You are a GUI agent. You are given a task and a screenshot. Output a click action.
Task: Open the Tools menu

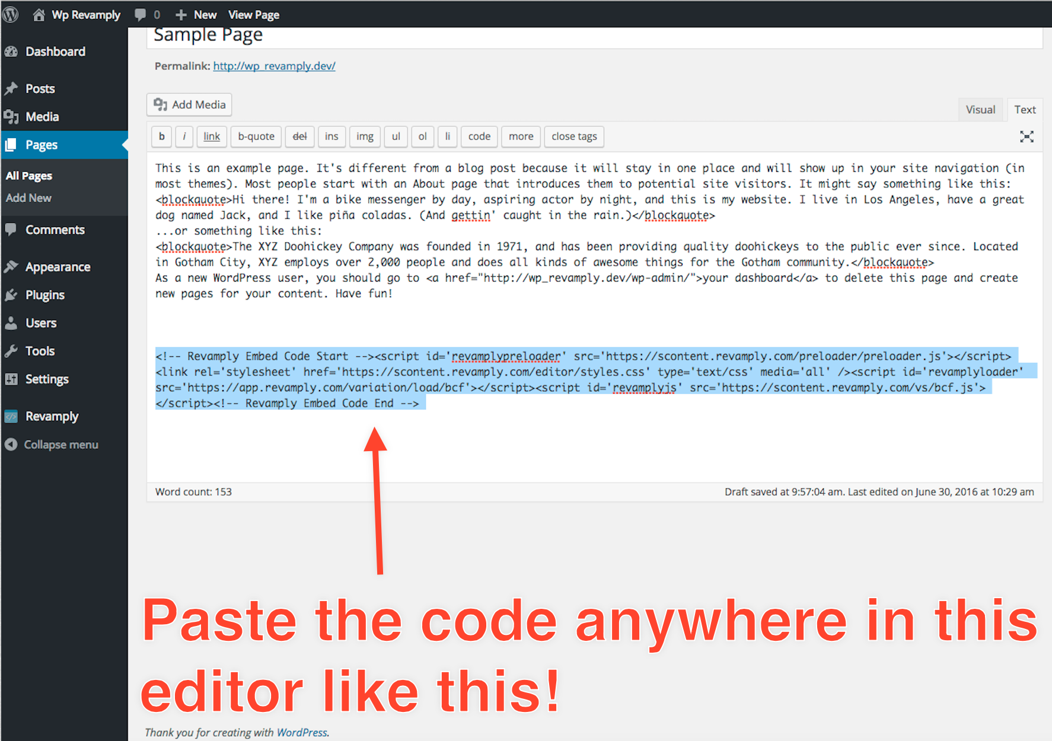point(64,351)
